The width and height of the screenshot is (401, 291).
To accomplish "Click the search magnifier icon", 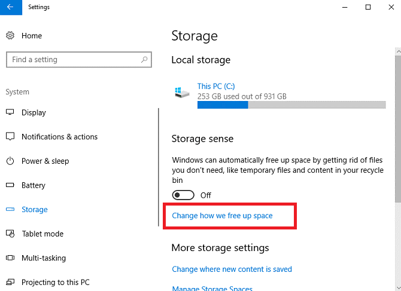I will [144, 60].
